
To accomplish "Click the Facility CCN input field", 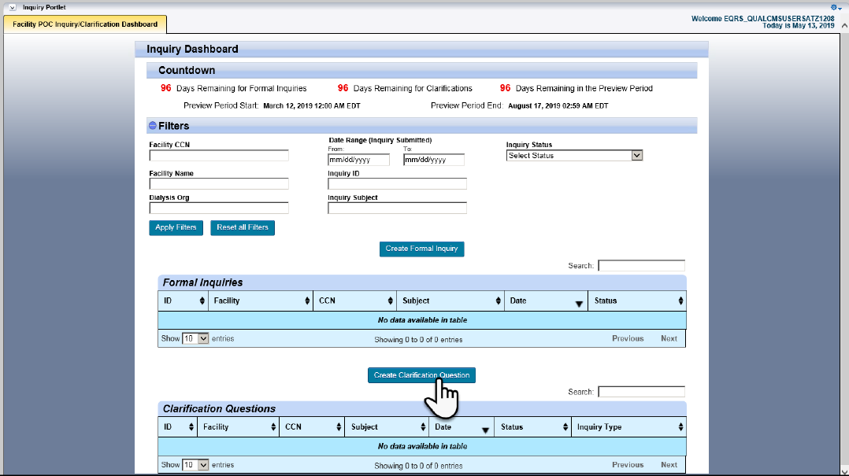I will coord(219,156).
